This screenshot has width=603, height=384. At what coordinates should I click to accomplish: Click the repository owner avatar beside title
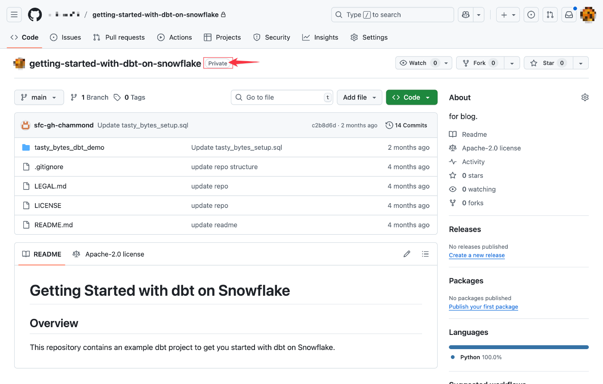pos(19,63)
